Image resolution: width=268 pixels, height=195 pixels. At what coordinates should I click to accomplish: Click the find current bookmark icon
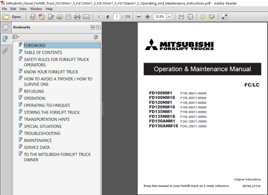[96, 37]
